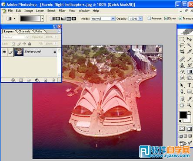Select the Background layer thumbnail

pos(19,52)
